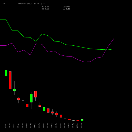The image size is (132, 132).
Task: Select the 28 Apr date label
Action: pos(10,126)
